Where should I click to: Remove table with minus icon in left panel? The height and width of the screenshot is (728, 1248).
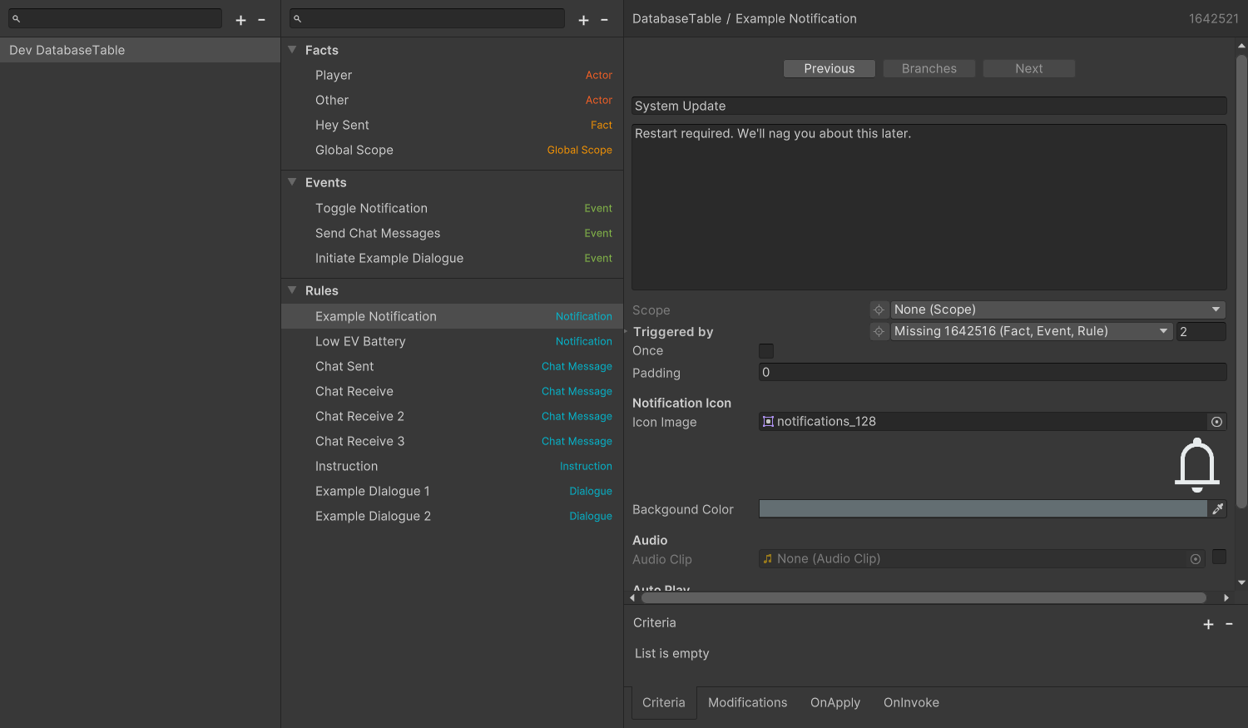tap(261, 20)
